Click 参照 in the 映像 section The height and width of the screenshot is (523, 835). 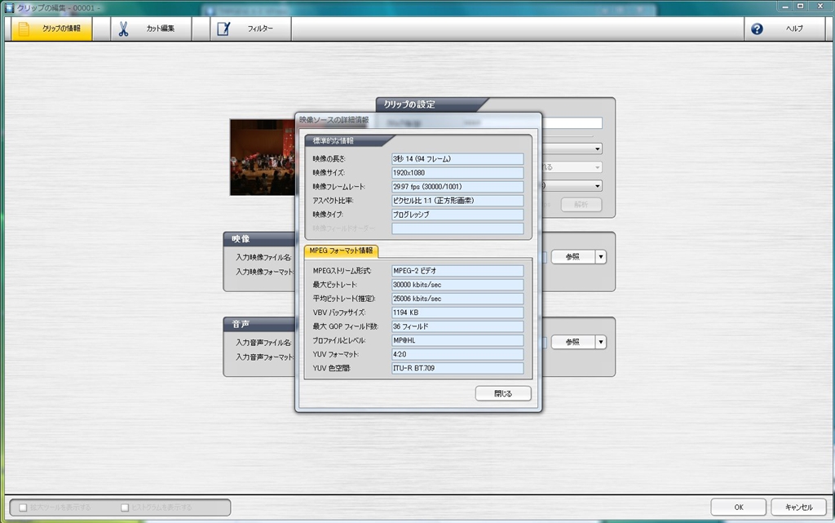pos(572,256)
